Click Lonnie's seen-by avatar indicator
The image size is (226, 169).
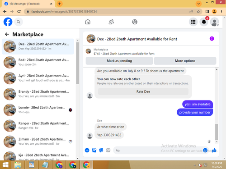click(71, 110)
